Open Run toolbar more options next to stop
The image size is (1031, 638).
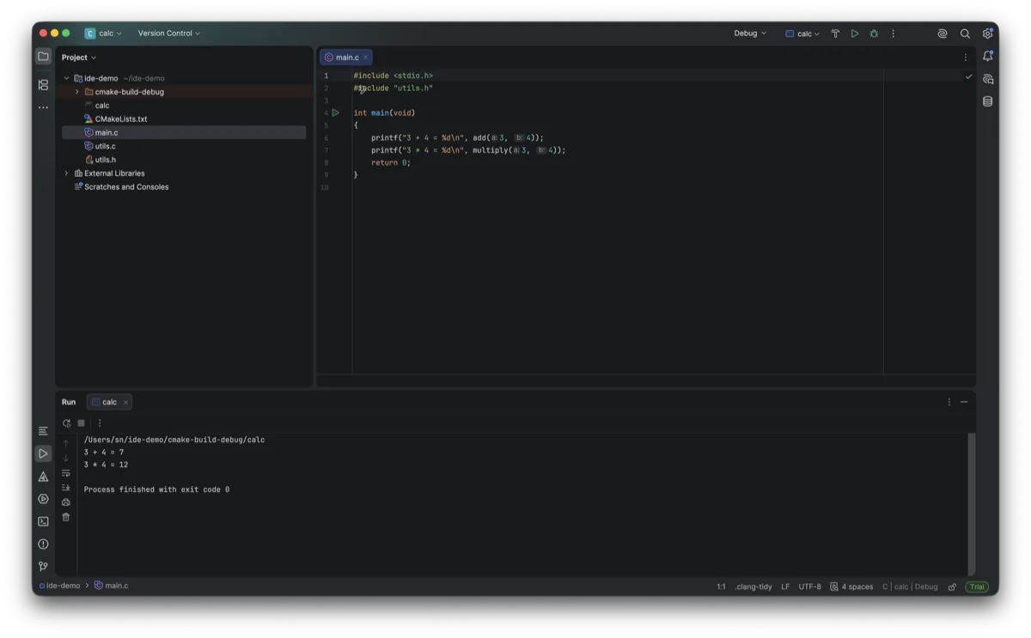[100, 423]
